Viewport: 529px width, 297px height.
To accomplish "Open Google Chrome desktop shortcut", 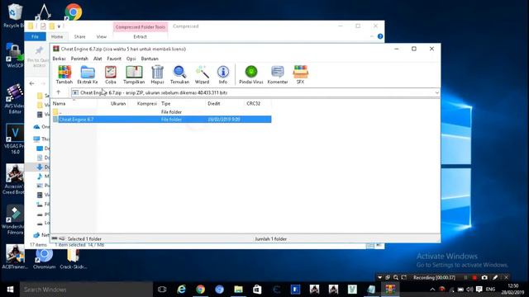I will coord(74,12).
